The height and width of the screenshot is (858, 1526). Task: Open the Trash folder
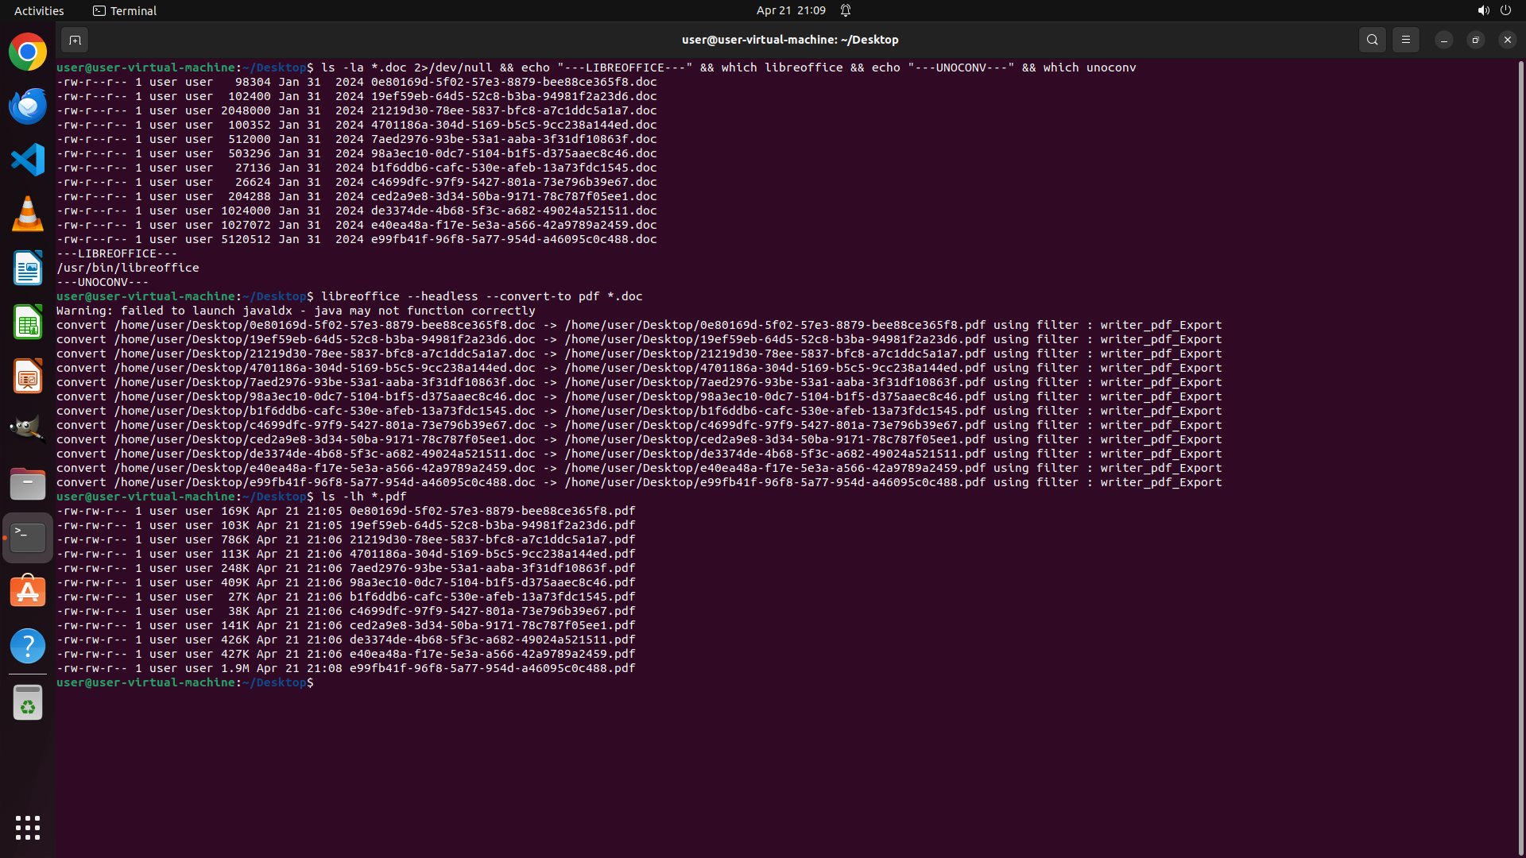(28, 703)
